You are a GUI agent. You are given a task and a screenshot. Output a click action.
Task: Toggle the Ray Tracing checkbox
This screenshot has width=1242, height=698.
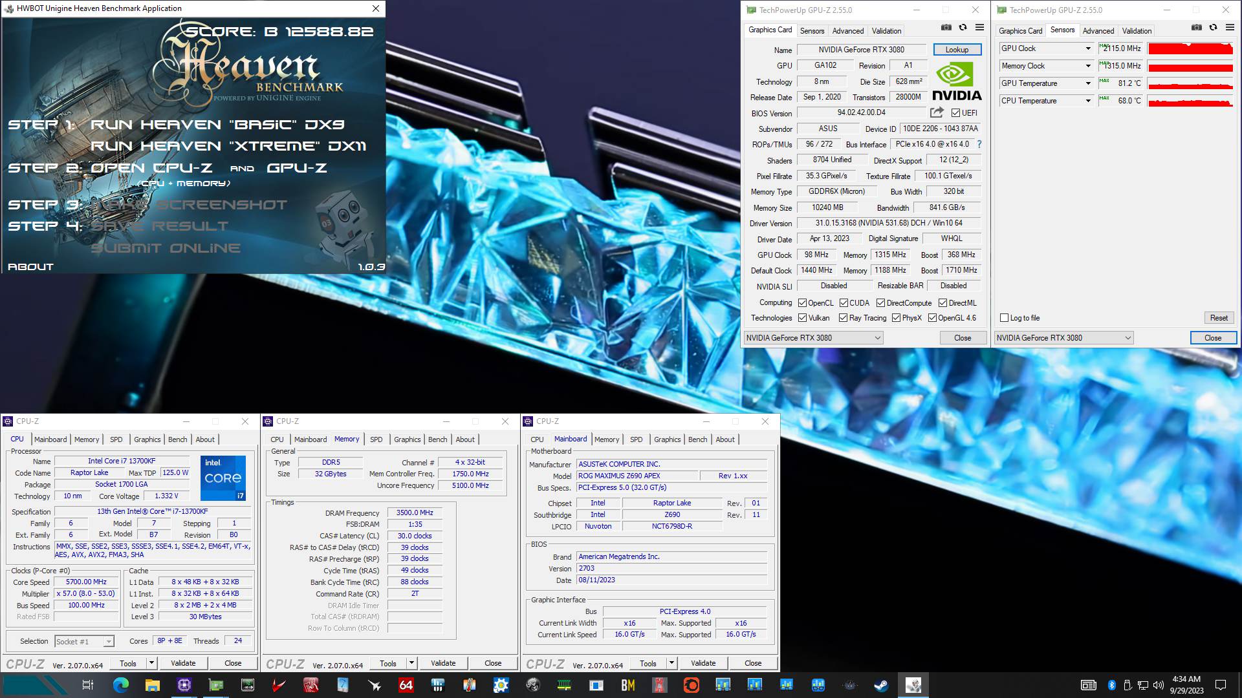(x=843, y=318)
